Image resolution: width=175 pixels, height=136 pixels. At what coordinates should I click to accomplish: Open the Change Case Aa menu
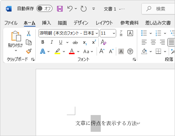click(88, 51)
